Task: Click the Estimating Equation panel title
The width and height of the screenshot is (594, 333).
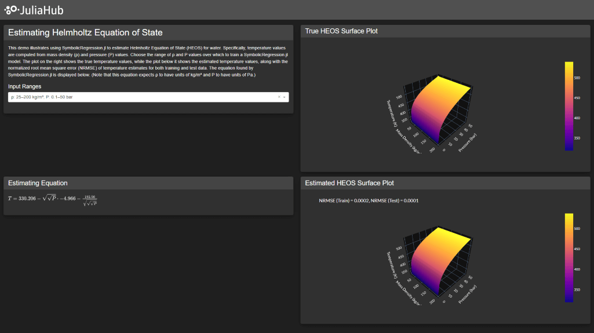Action: [38, 183]
